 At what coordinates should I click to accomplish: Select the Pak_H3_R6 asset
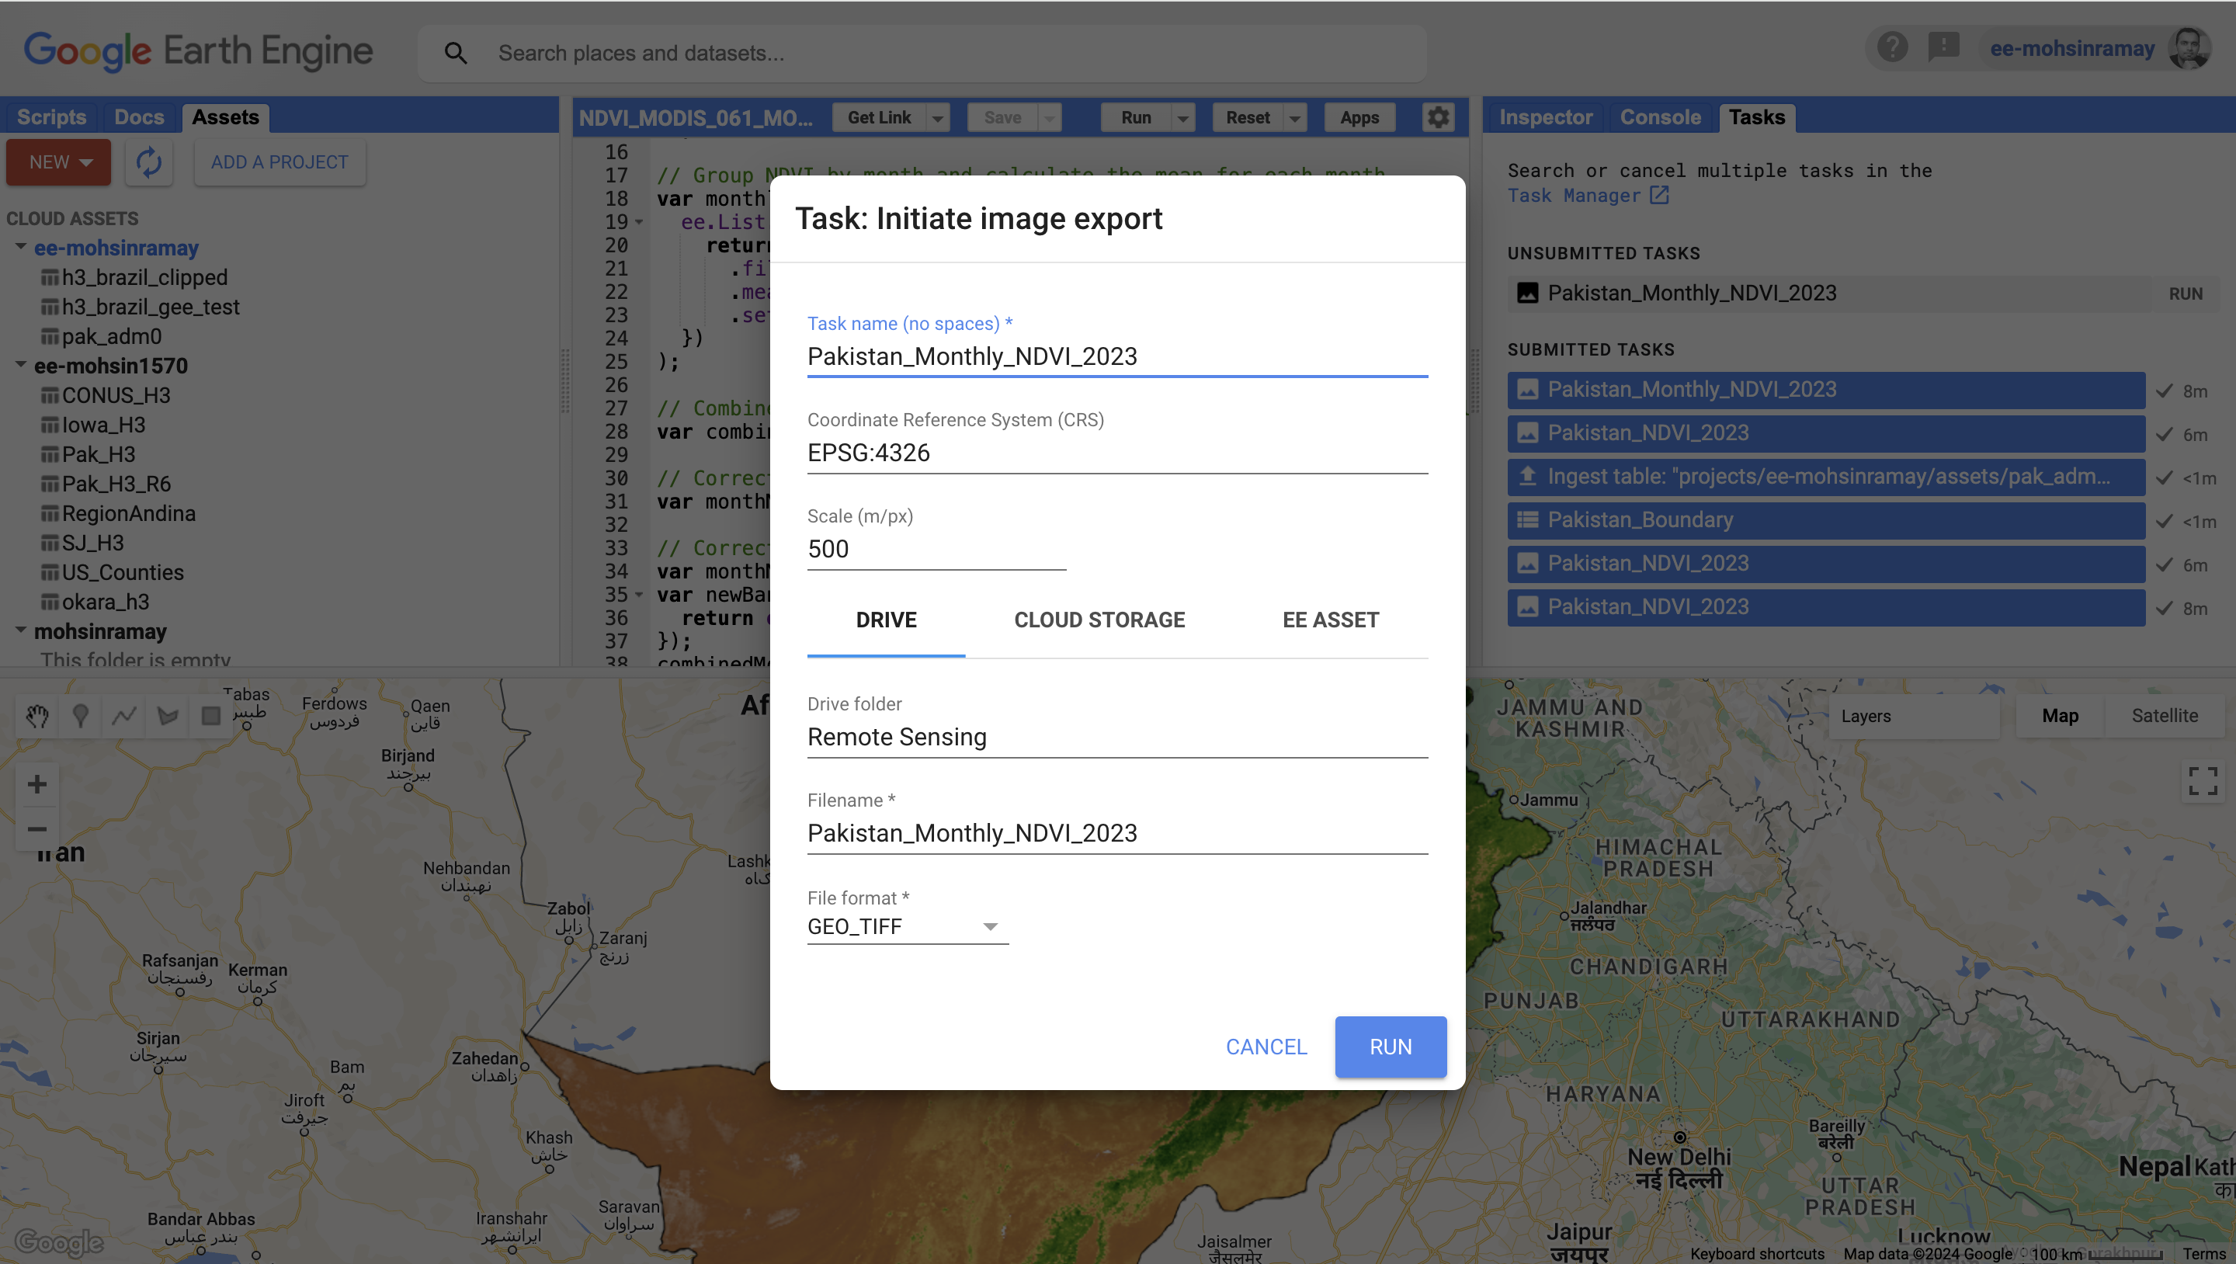point(116,484)
